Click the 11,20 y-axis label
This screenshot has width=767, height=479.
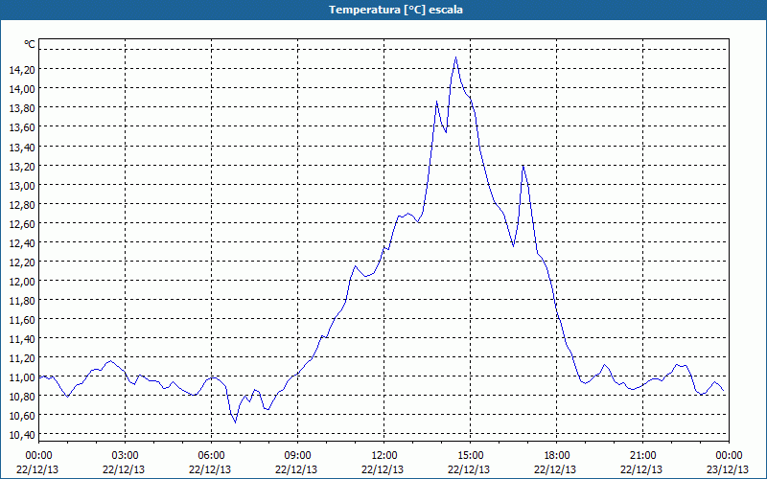tap(22, 357)
